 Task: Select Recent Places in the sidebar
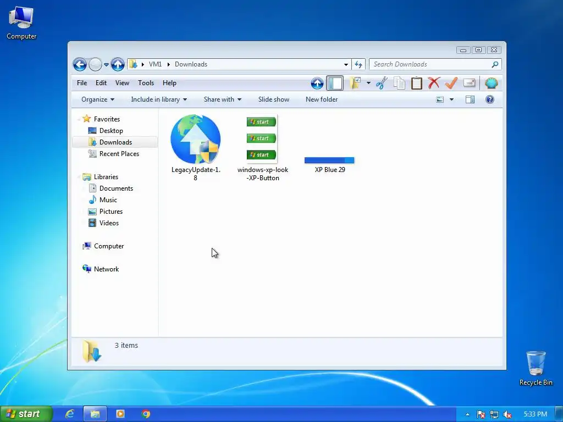[x=113, y=154]
